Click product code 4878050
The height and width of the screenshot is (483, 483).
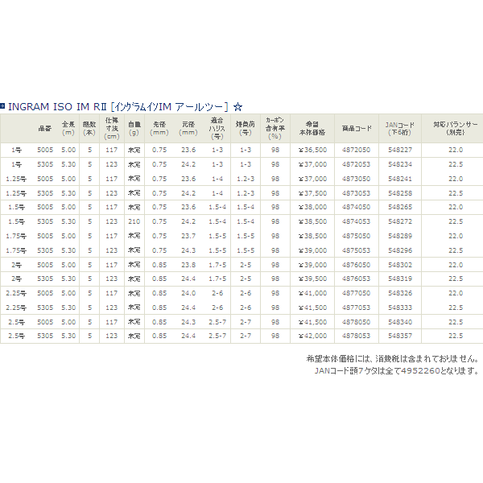[356, 322]
